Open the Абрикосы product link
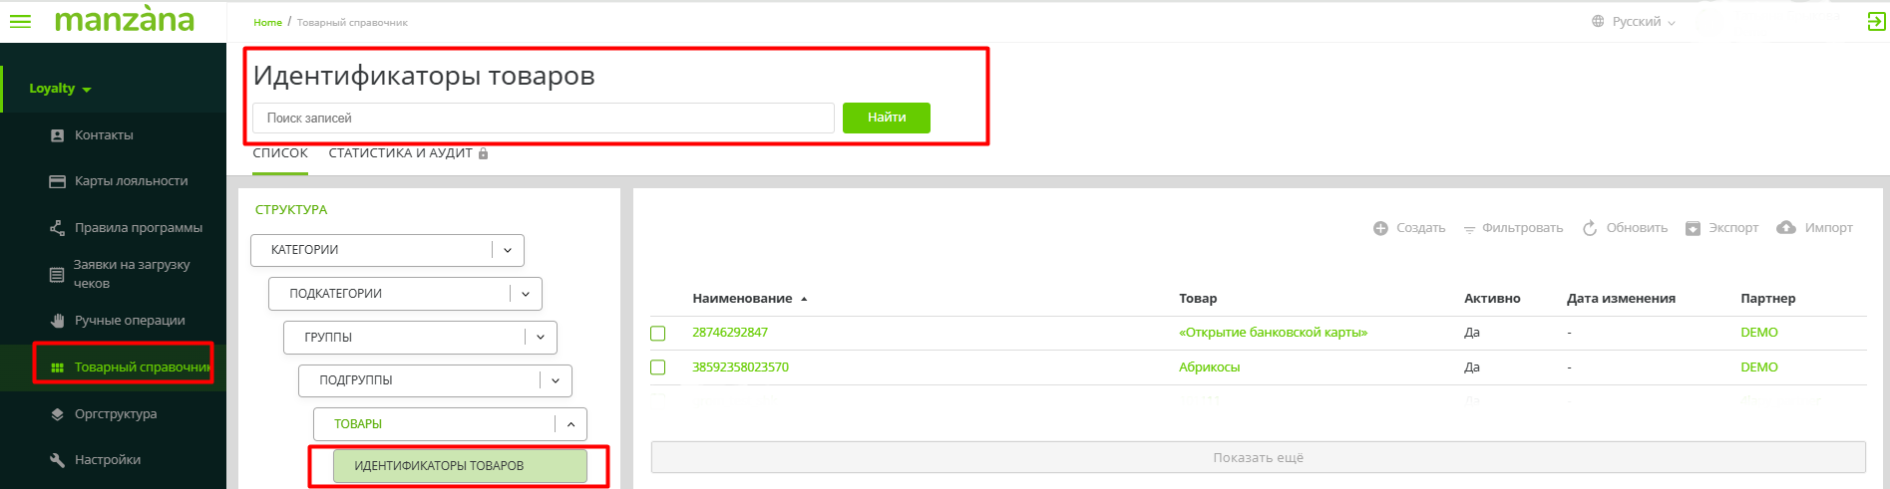Screen dimensions: 1890x489 [1209, 367]
